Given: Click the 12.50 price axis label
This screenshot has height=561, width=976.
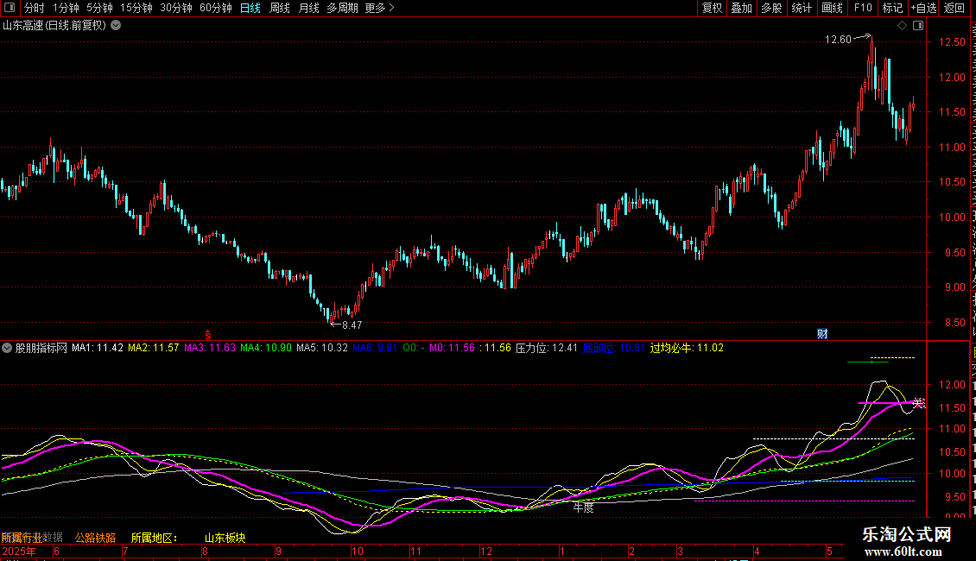Looking at the screenshot, I should click(x=952, y=42).
